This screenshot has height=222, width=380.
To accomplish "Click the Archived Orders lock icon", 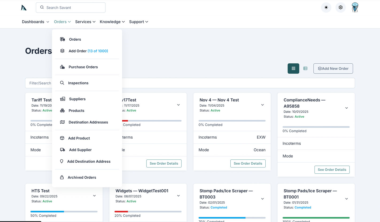I will [x=62, y=177].
